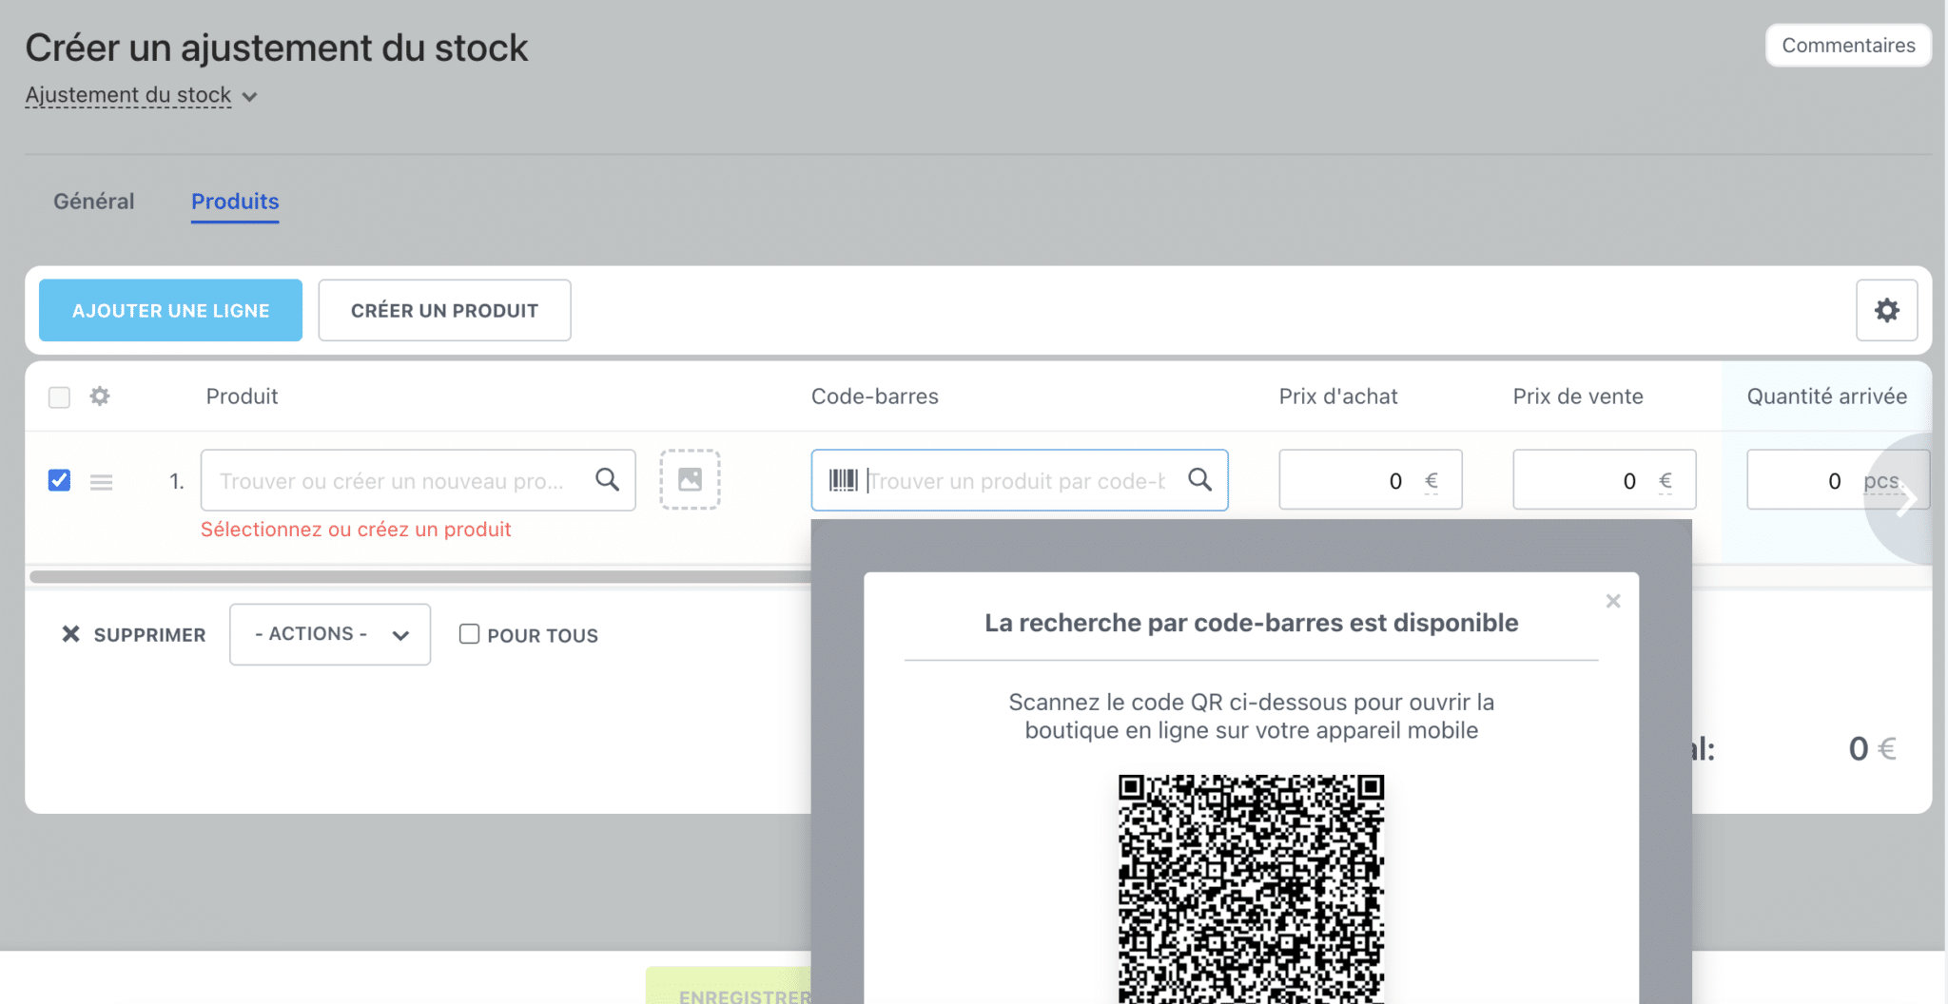Grab the row reorder handle icon

[102, 482]
